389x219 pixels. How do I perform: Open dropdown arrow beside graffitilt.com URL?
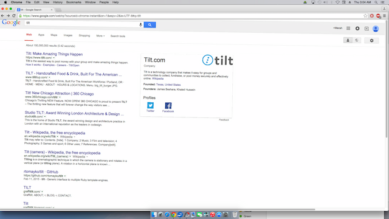pos(42,192)
